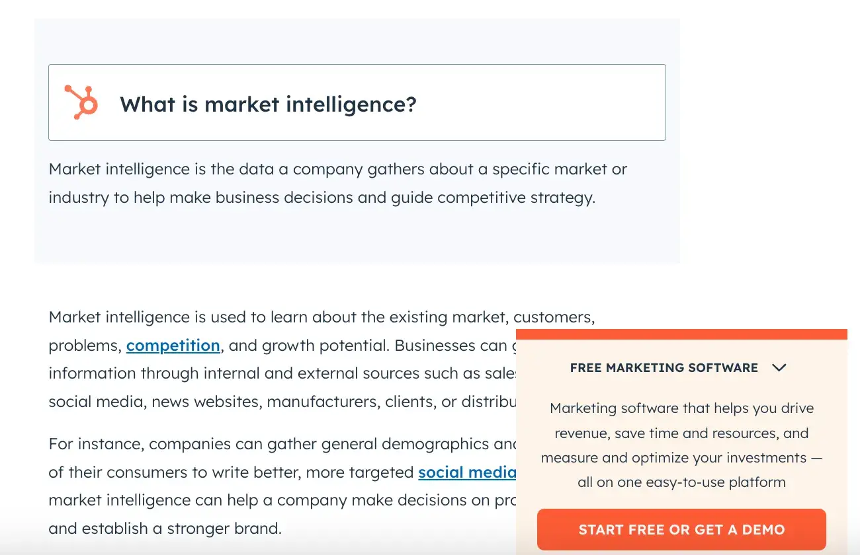Click the popup line "Marketing software that helps you drive"
860x555 pixels.
pos(681,408)
